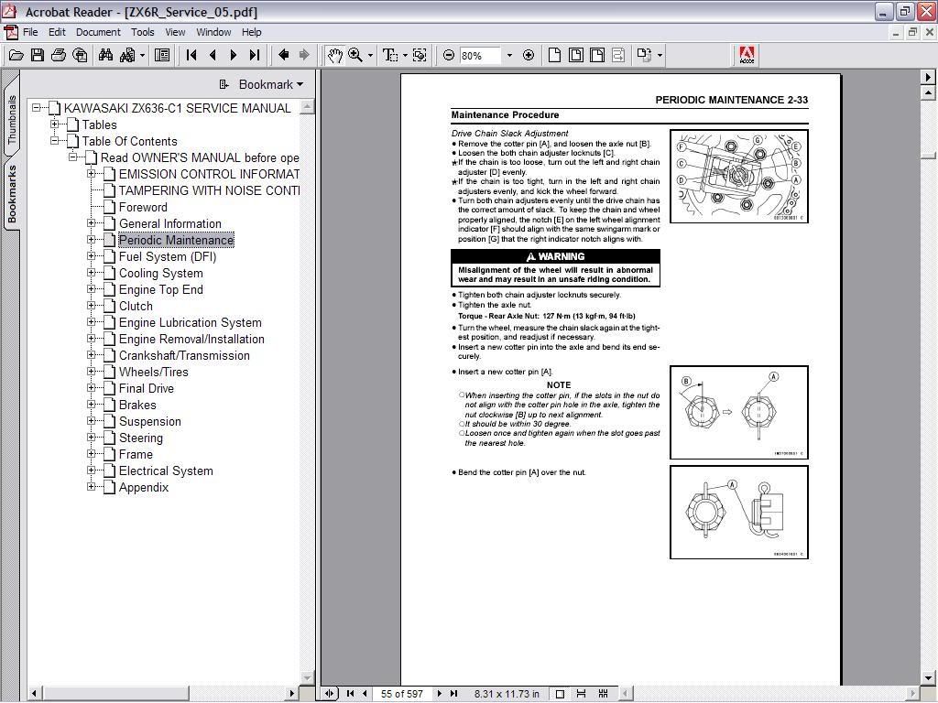Viewport: 938px width, 703px height.
Task: Open the zoom percentage dropdown arrow
Action: pos(509,55)
